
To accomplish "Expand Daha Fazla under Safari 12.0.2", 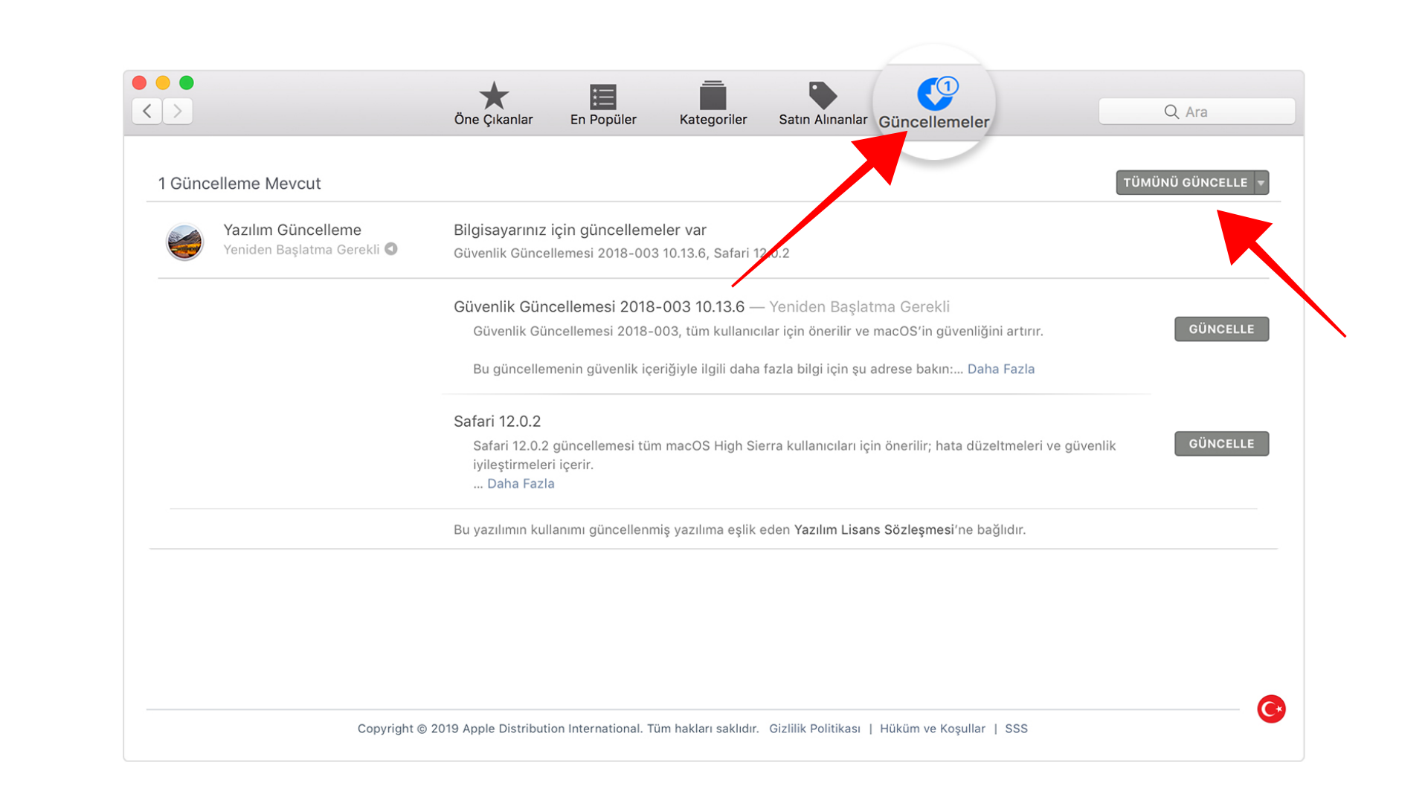I will pos(521,483).
